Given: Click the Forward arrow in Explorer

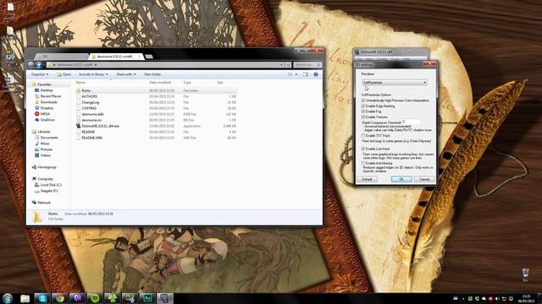Looking at the screenshot, I should click(39, 64).
